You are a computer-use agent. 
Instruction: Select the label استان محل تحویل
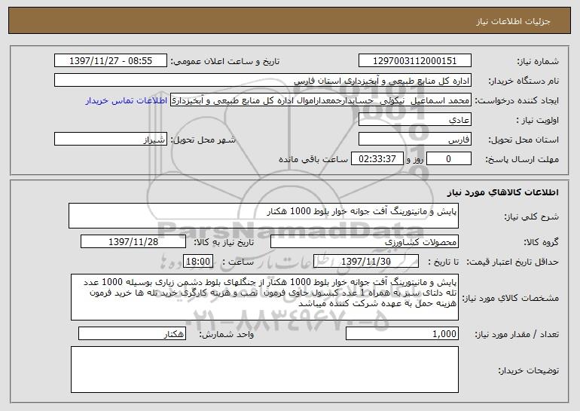click(524, 140)
